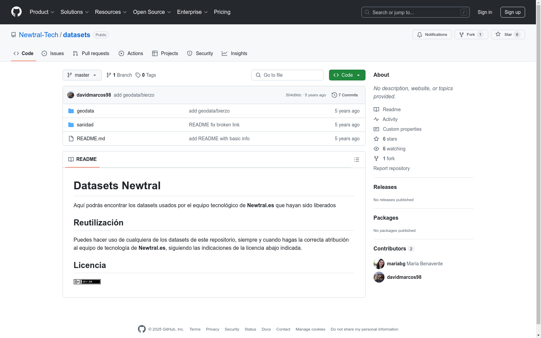View the 1 fork link
This screenshot has height=338, width=541.
click(384, 159)
